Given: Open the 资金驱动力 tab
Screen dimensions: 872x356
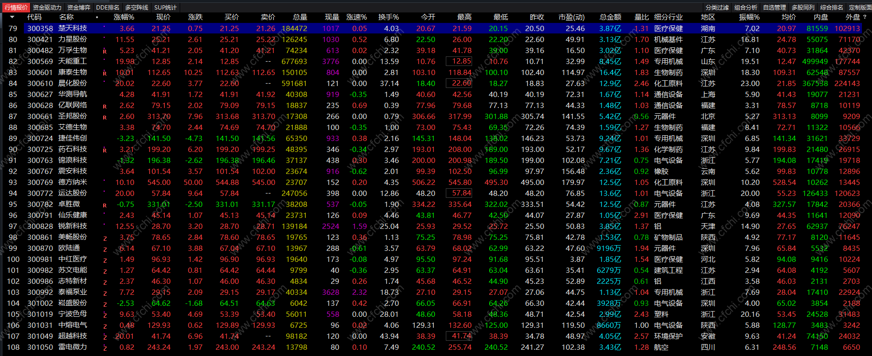Looking at the screenshot, I should (47, 8).
